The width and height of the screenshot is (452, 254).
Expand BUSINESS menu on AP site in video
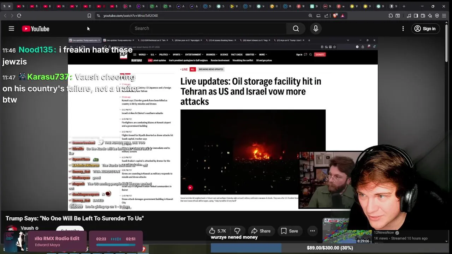pos(212,55)
